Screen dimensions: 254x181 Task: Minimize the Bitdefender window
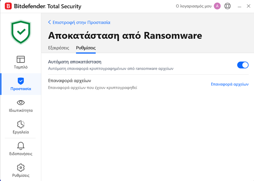(x=239, y=6)
